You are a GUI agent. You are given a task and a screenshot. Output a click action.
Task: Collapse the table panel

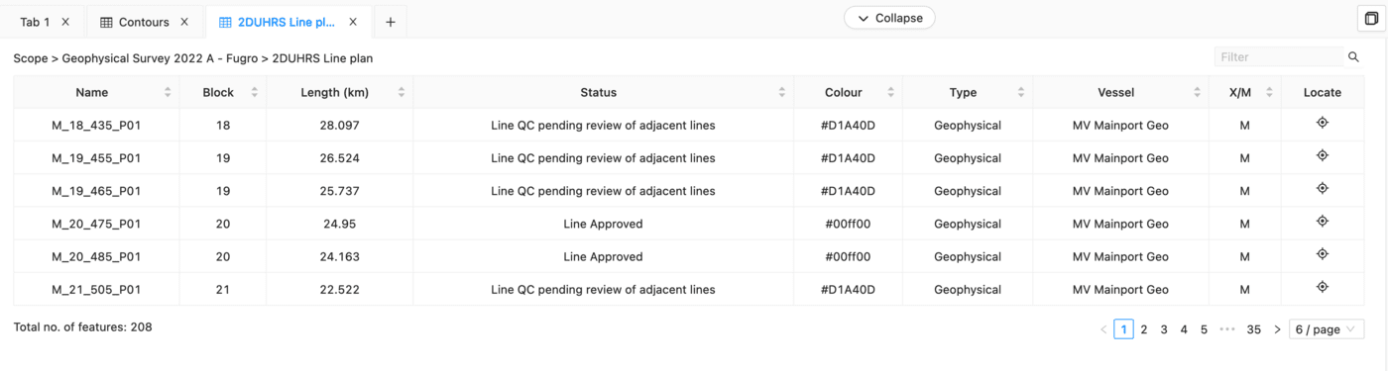(x=889, y=18)
